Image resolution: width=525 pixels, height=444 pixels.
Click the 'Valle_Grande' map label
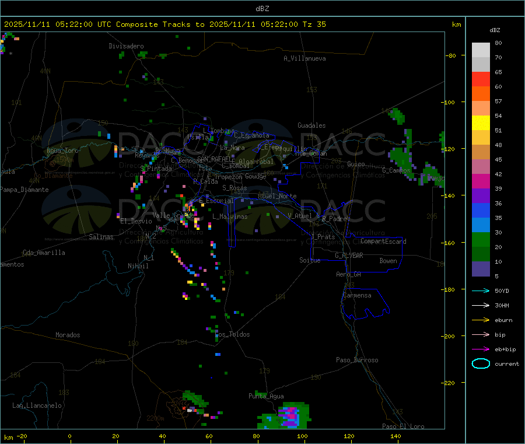coord(173,215)
